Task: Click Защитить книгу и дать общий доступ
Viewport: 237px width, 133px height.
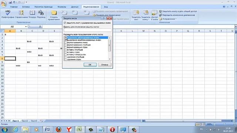Action: [x=178, y=11]
